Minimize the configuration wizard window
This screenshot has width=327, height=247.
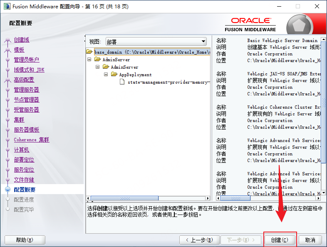click(x=279, y=6)
